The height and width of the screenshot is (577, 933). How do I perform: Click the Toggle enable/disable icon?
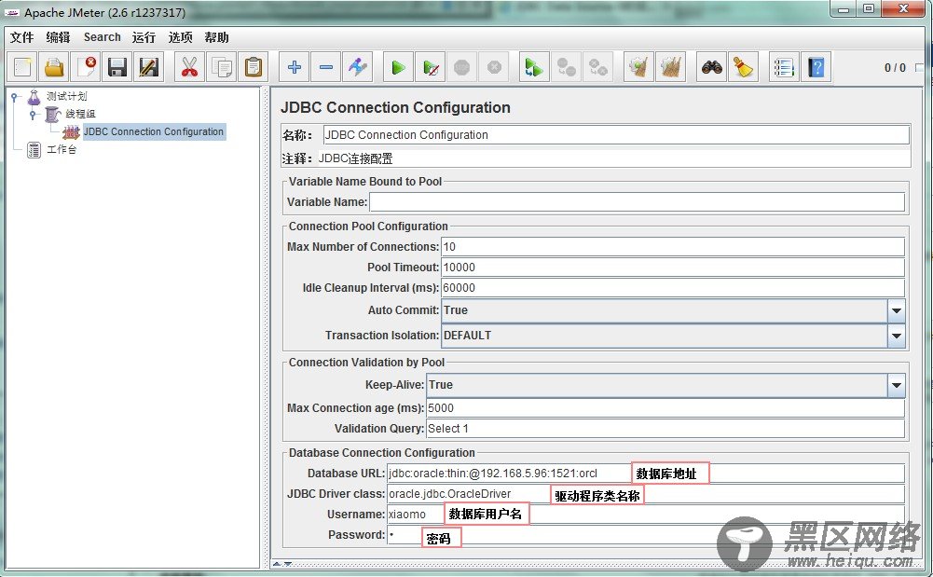[x=357, y=66]
